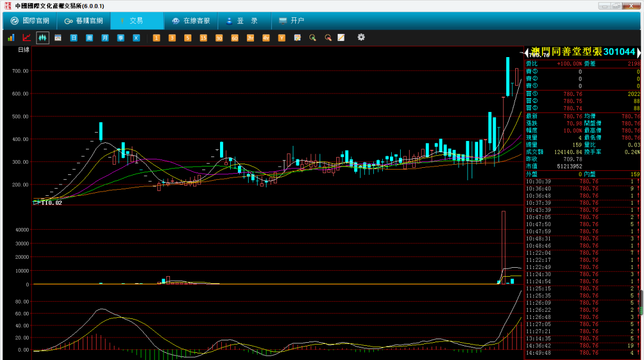Image resolution: width=644 pixels, height=360 pixels.
Task: Select the 30-minute interval icon
Action: [x=218, y=37]
